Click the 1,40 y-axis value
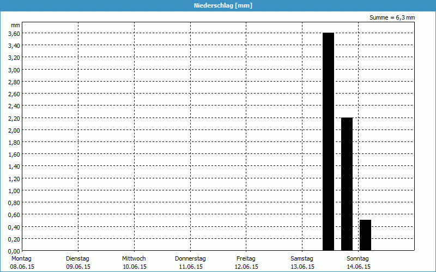 (x=14, y=166)
